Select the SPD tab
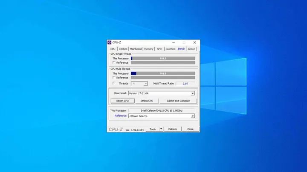307x172 pixels. (159, 49)
